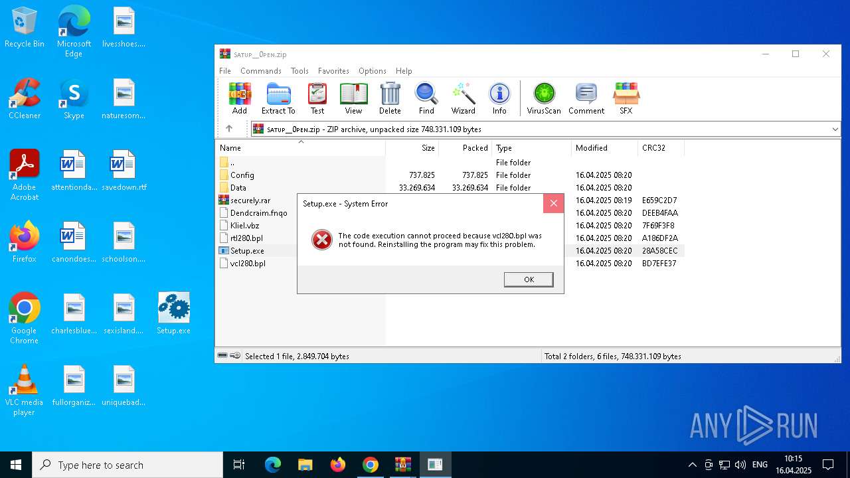Image resolution: width=850 pixels, height=478 pixels.
Task: Select the vcl280.bpl file
Action: click(x=248, y=264)
